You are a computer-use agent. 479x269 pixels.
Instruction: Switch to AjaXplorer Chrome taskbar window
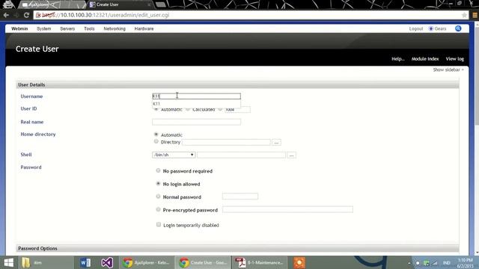point(146,262)
